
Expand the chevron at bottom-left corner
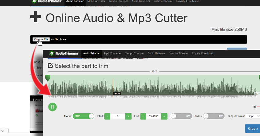(x=3, y=131)
